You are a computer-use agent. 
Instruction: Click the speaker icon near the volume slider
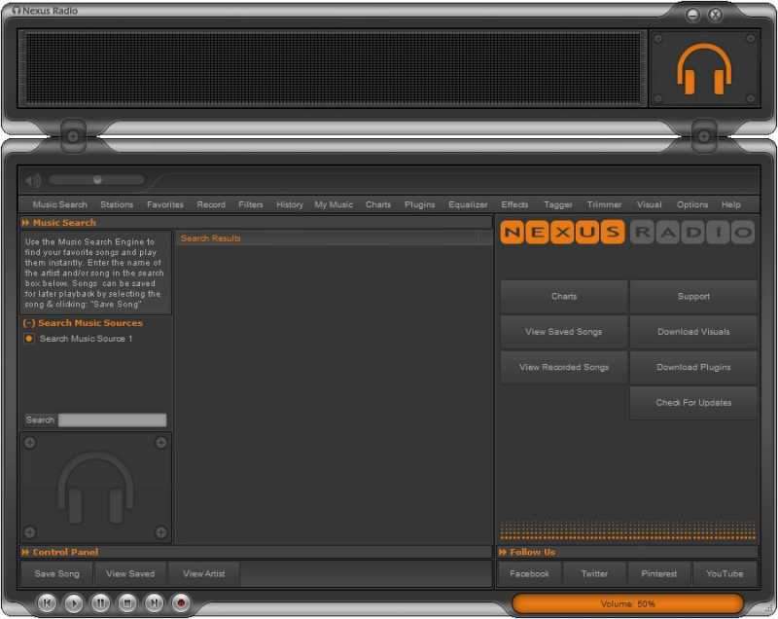32,180
